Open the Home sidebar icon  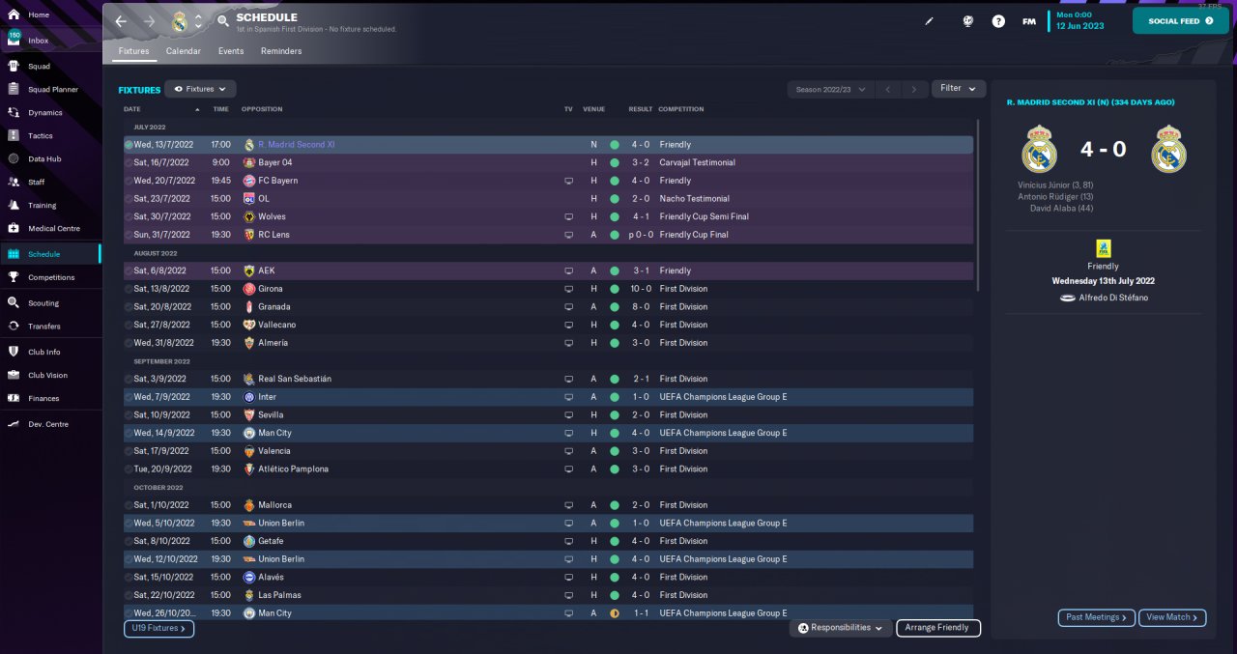click(14, 15)
